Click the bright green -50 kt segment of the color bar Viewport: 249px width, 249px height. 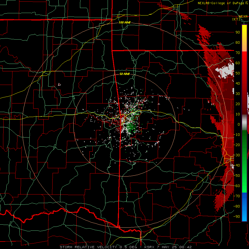pos(244,175)
